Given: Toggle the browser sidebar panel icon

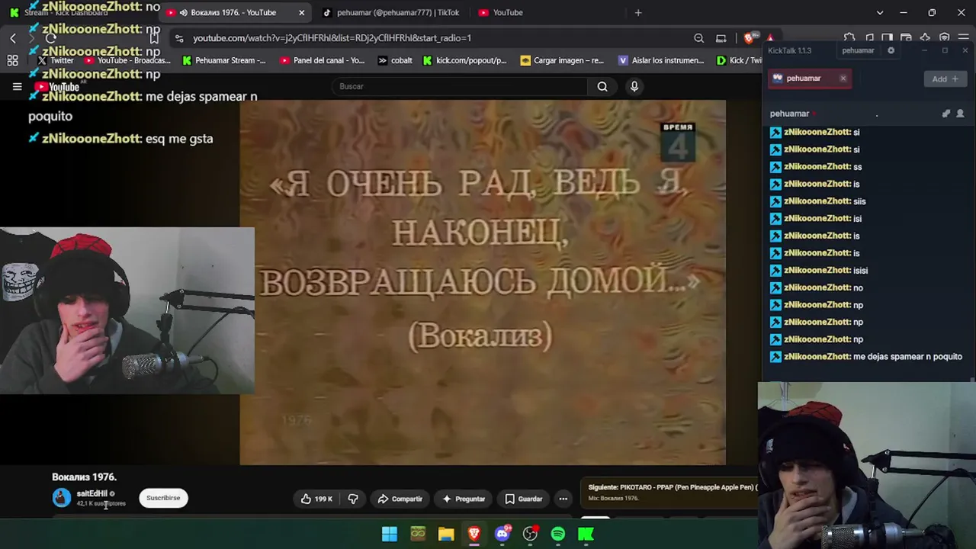Looking at the screenshot, I should [887, 38].
